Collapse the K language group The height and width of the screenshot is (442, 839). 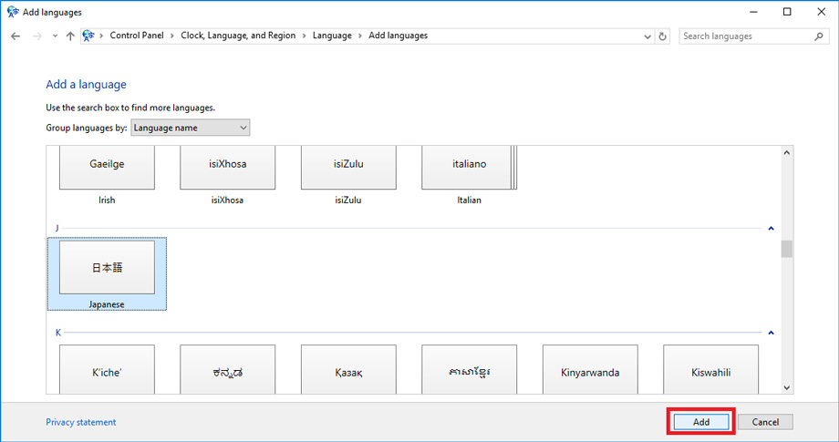[771, 333]
